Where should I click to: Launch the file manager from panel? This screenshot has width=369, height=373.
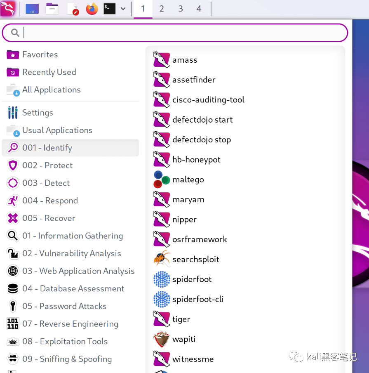(52, 9)
